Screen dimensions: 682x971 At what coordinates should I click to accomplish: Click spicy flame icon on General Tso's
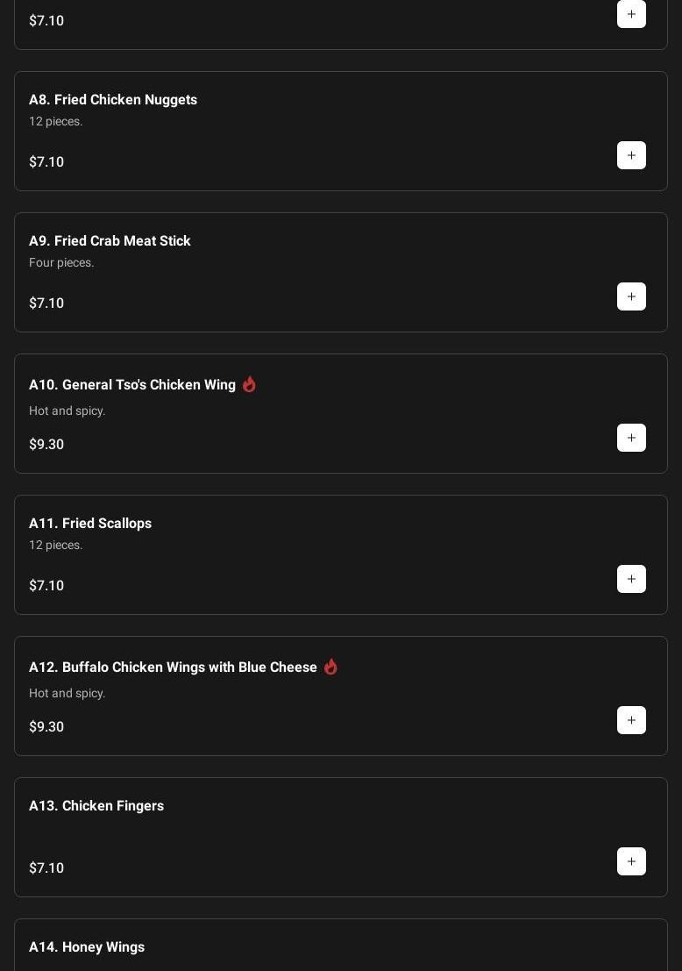coord(249,384)
